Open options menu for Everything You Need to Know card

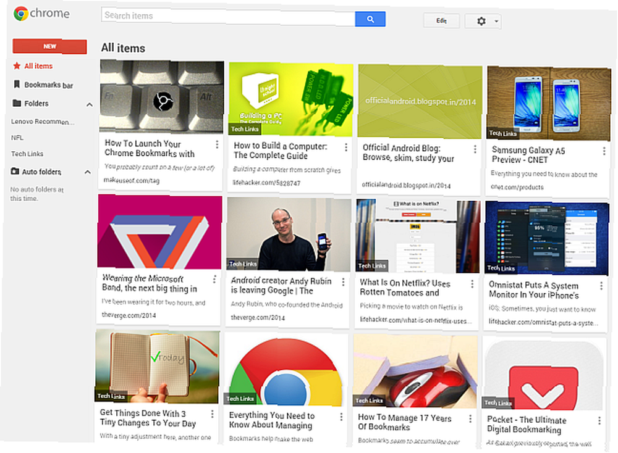coord(341,417)
